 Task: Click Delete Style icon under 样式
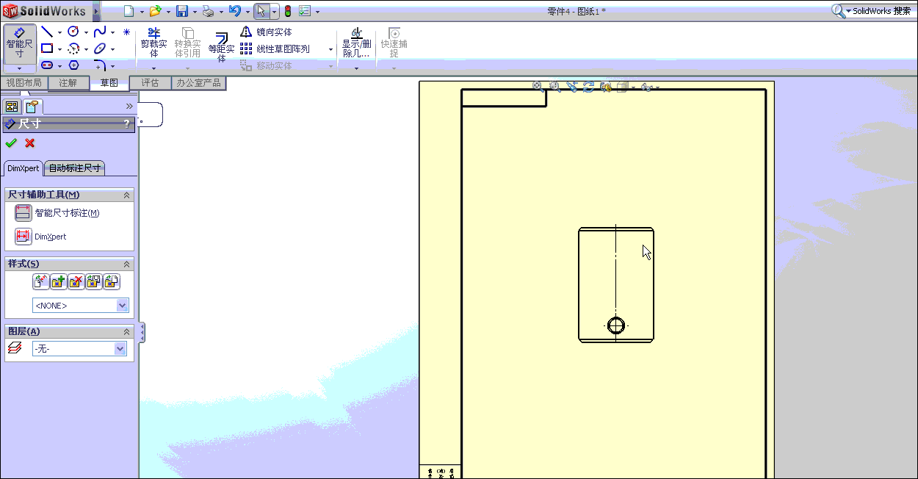click(x=76, y=281)
